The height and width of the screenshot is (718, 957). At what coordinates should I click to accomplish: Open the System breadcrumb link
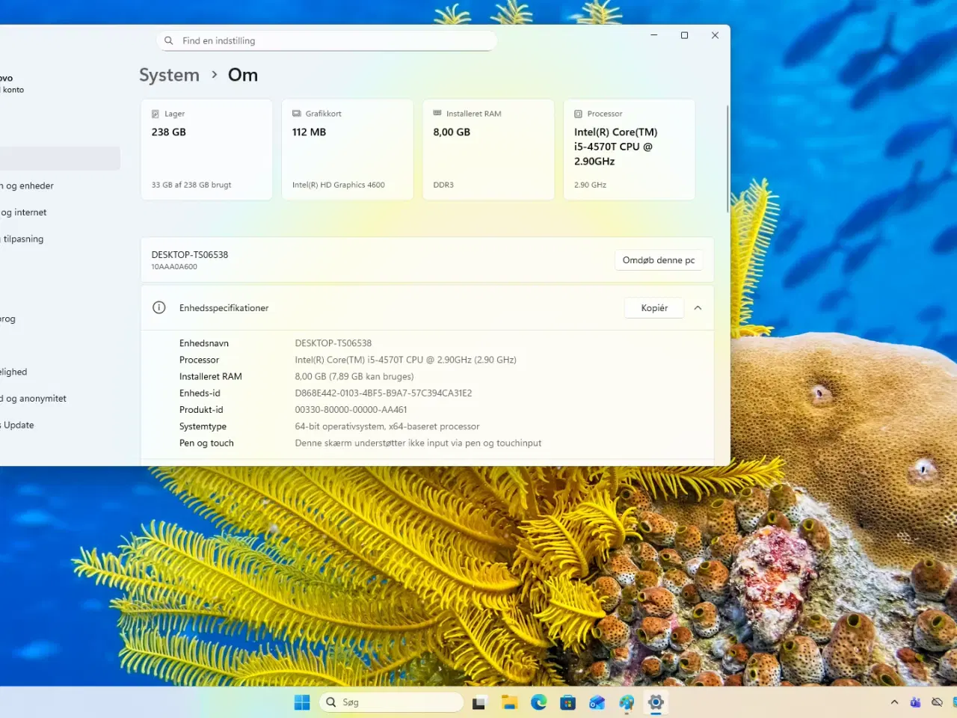pos(169,75)
